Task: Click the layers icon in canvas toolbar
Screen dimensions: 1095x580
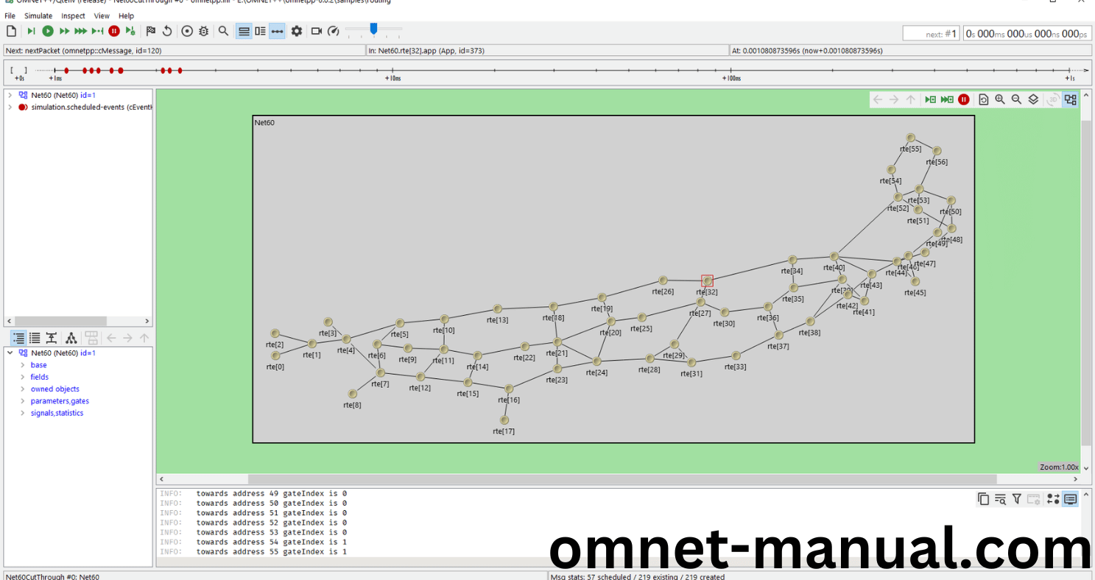Action: (1033, 99)
